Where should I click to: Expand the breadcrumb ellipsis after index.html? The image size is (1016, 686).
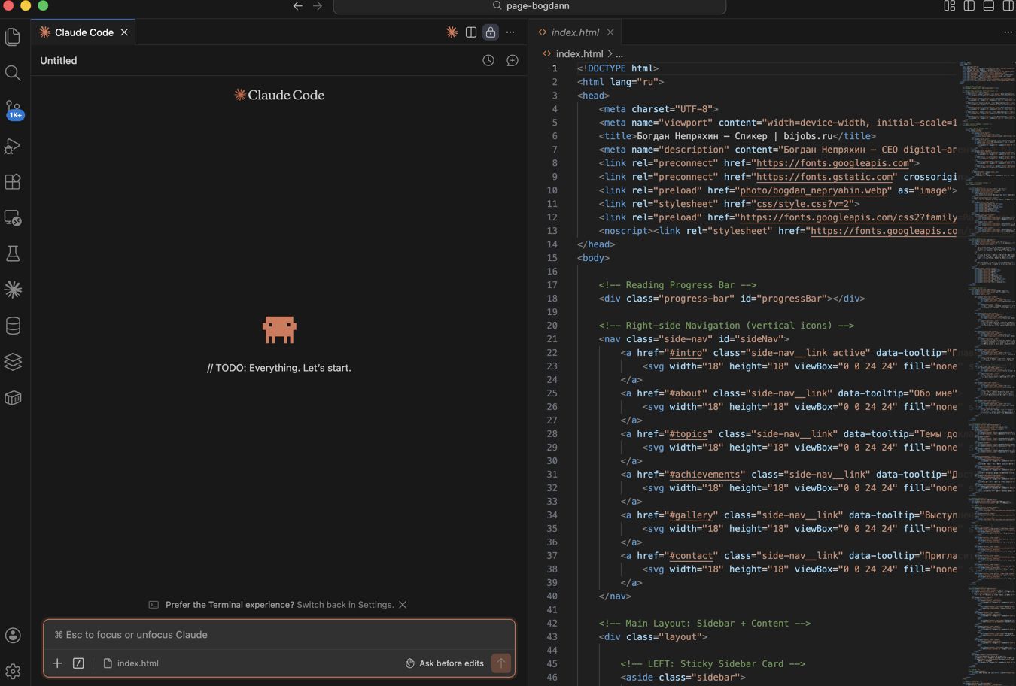point(619,54)
